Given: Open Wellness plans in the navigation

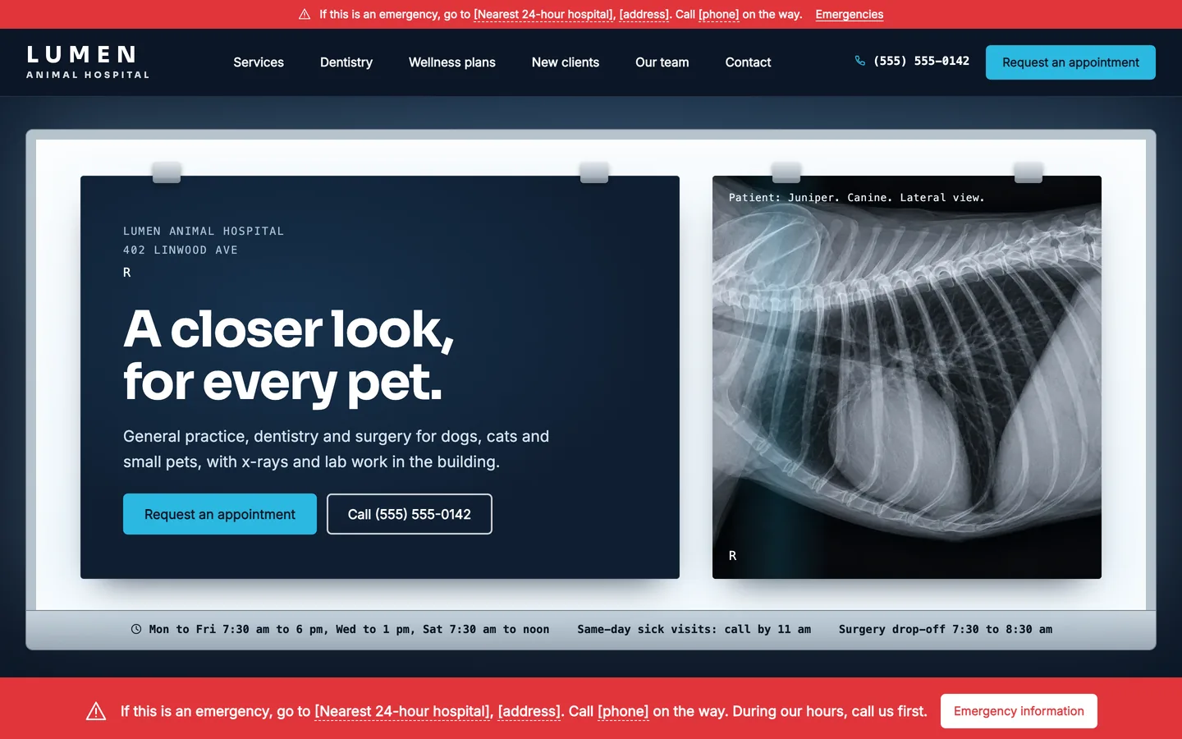Looking at the screenshot, I should pos(452,62).
